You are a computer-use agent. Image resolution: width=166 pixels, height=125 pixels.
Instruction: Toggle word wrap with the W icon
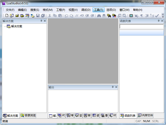point(136,16)
